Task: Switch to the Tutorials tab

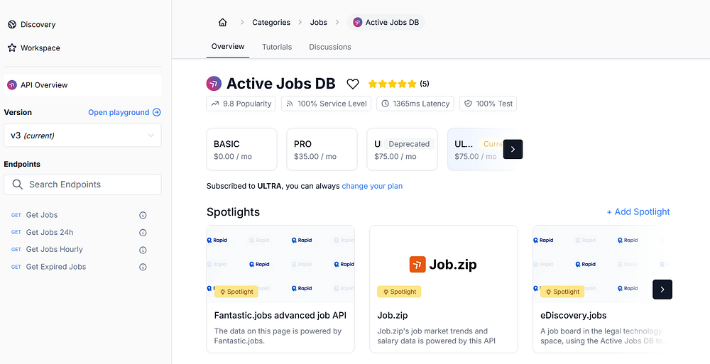Action: click(x=277, y=47)
